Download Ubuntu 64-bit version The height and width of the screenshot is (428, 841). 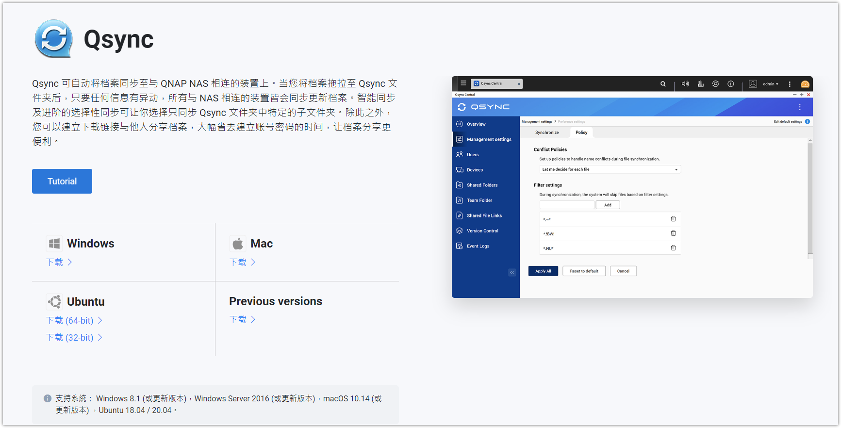pos(74,320)
